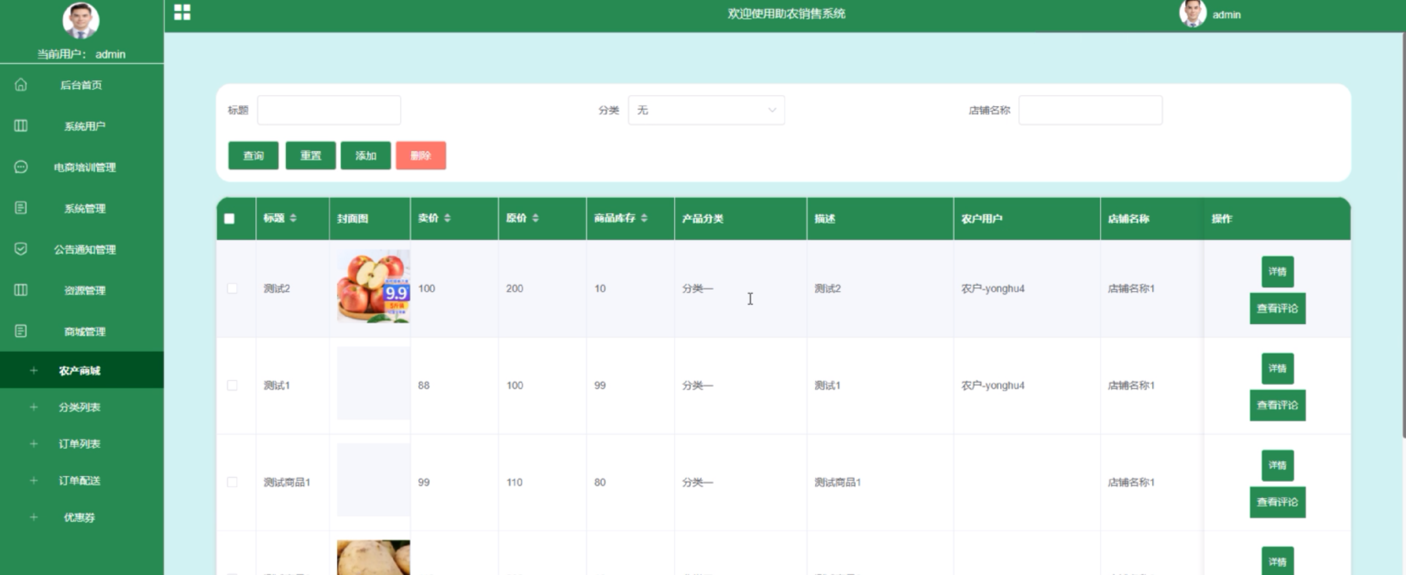This screenshot has height=575, width=1406.
Task: Open the 订单列表 submenu item
Action: [79, 444]
